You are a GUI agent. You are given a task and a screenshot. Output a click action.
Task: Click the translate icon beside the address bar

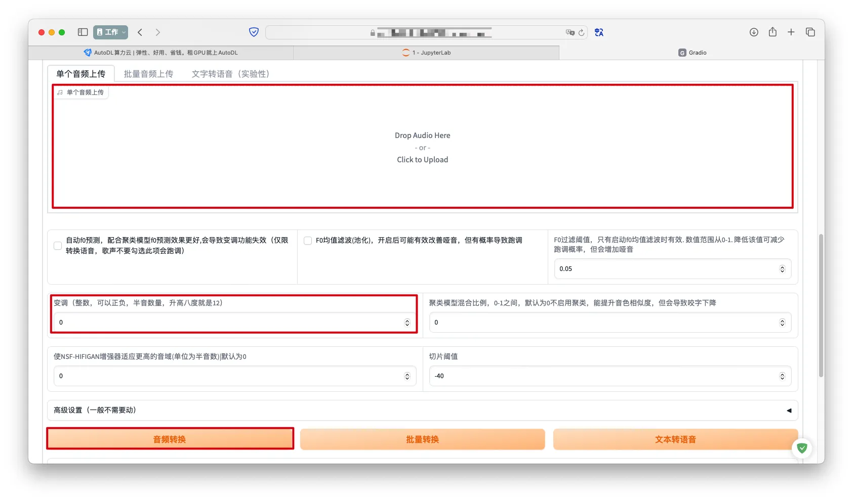pos(599,32)
